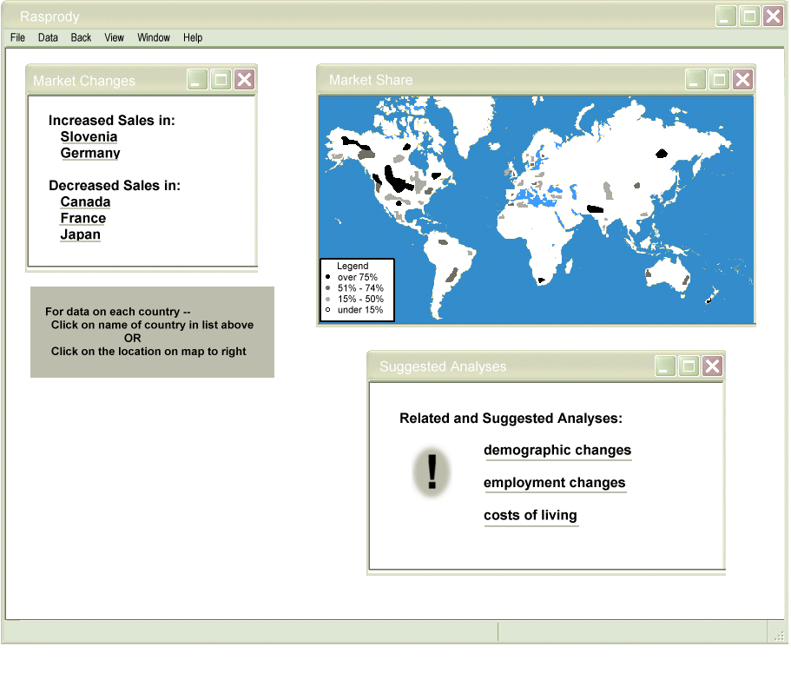Open Canada data from Decreased Sales

(85, 202)
